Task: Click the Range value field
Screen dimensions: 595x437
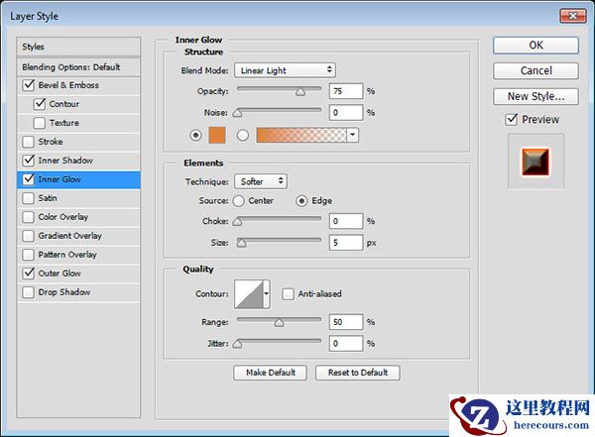Action: pyautogui.click(x=346, y=322)
